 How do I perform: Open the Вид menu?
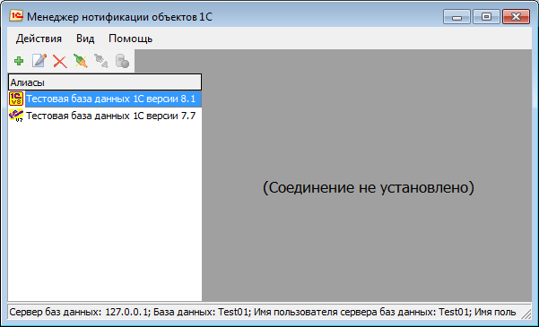pos(85,39)
